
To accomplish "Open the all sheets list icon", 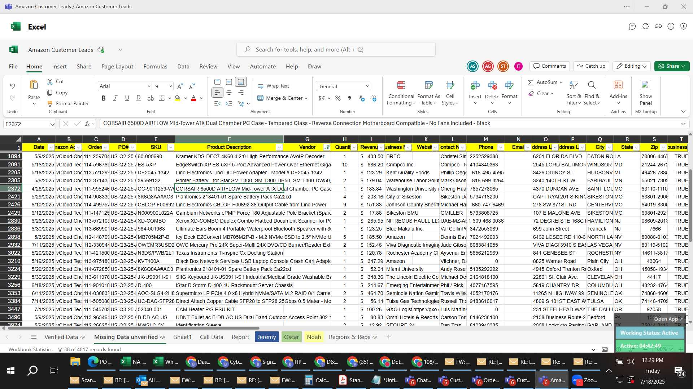I will pyautogui.click(x=34, y=337).
